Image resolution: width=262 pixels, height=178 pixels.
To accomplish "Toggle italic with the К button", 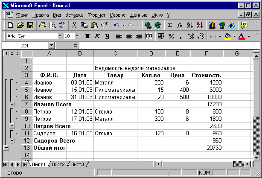I will (x=97, y=36).
